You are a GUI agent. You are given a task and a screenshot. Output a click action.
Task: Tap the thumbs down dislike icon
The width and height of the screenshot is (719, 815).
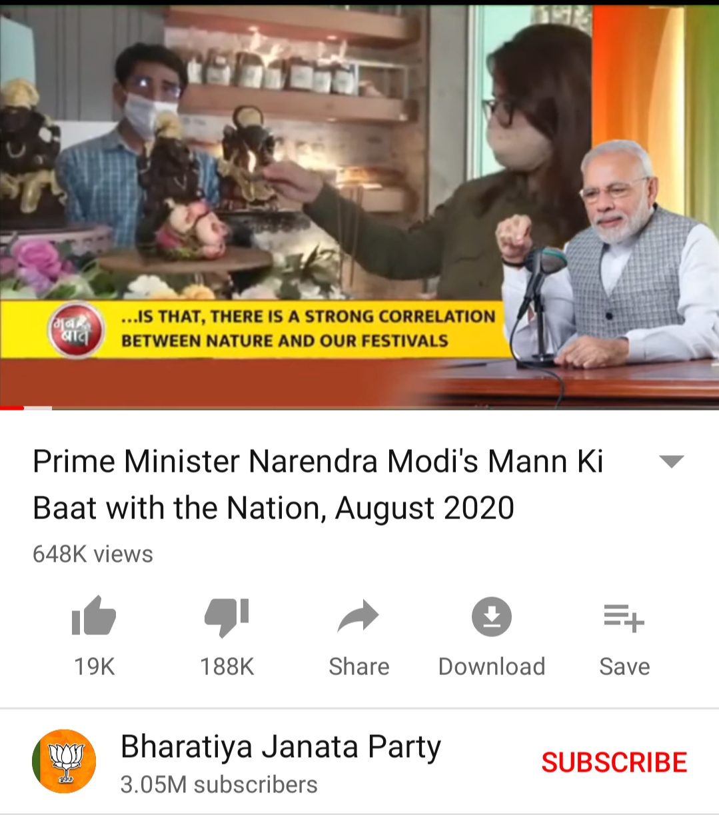click(227, 617)
